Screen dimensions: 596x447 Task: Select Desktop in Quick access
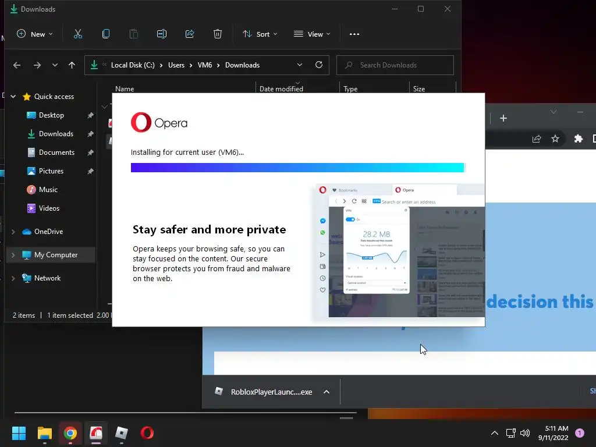pyautogui.click(x=51, y=115)
